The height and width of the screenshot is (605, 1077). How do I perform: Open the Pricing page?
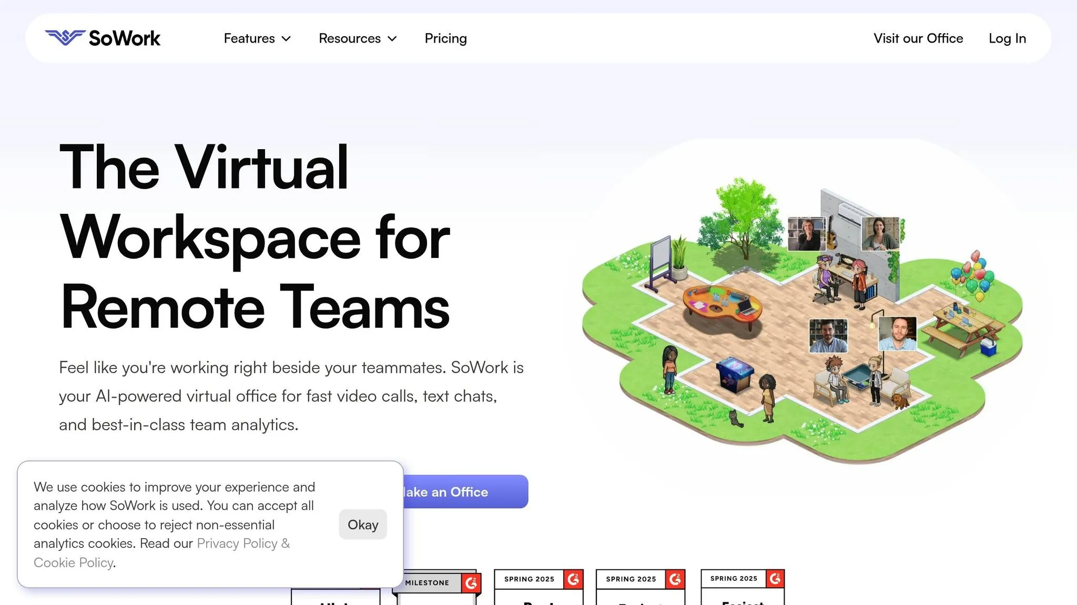point(445,38)
